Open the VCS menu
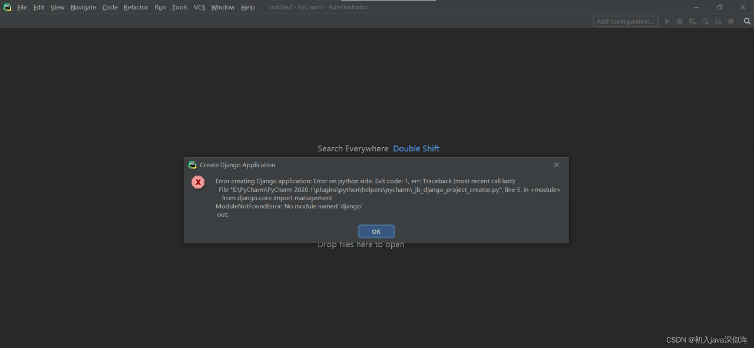This screenshot has width=754, height=348. pyautogui.click(x=200, y=7)
